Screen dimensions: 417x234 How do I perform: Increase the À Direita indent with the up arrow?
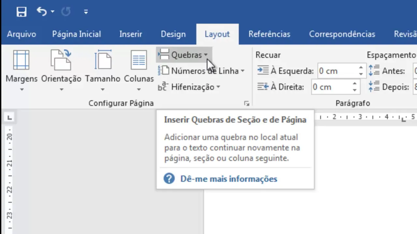click(354, 84)
